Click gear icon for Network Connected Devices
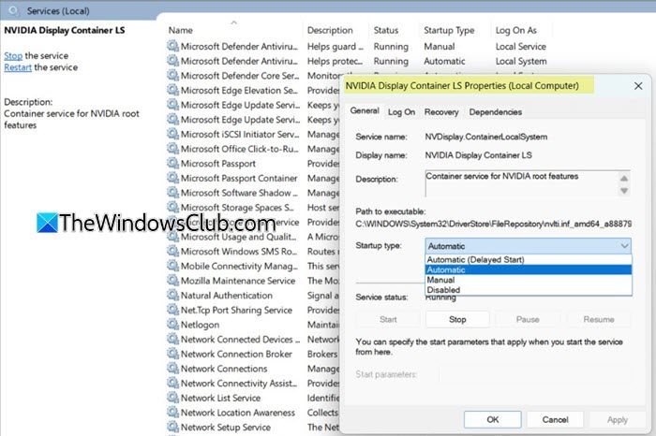The height and width of the screenshot is (436, 656). pos(172,339)
